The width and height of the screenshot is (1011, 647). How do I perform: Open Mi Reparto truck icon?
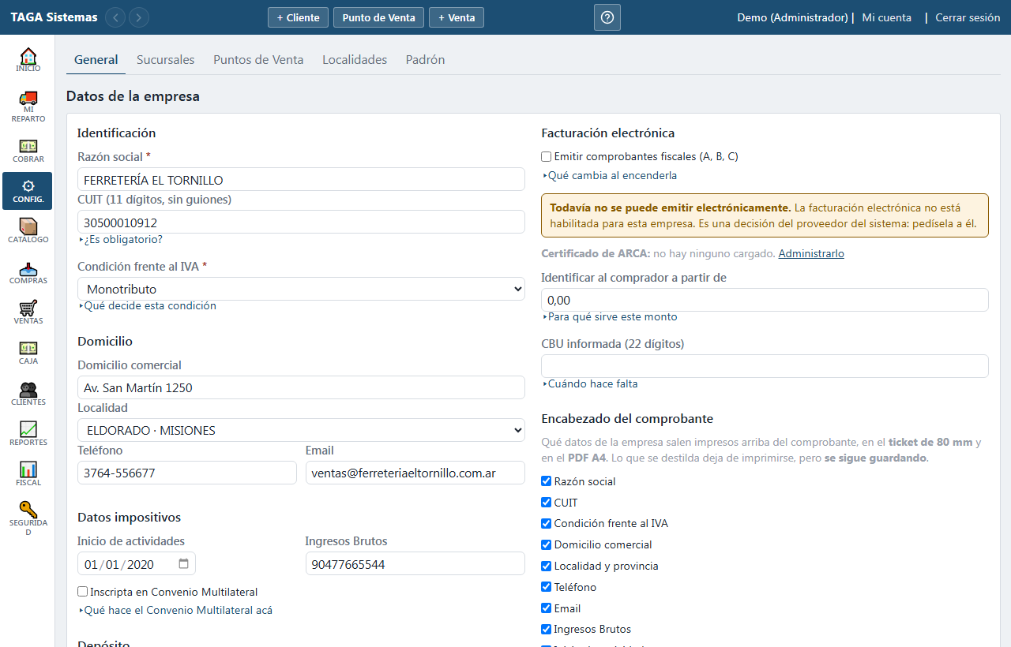coord(28,107)
